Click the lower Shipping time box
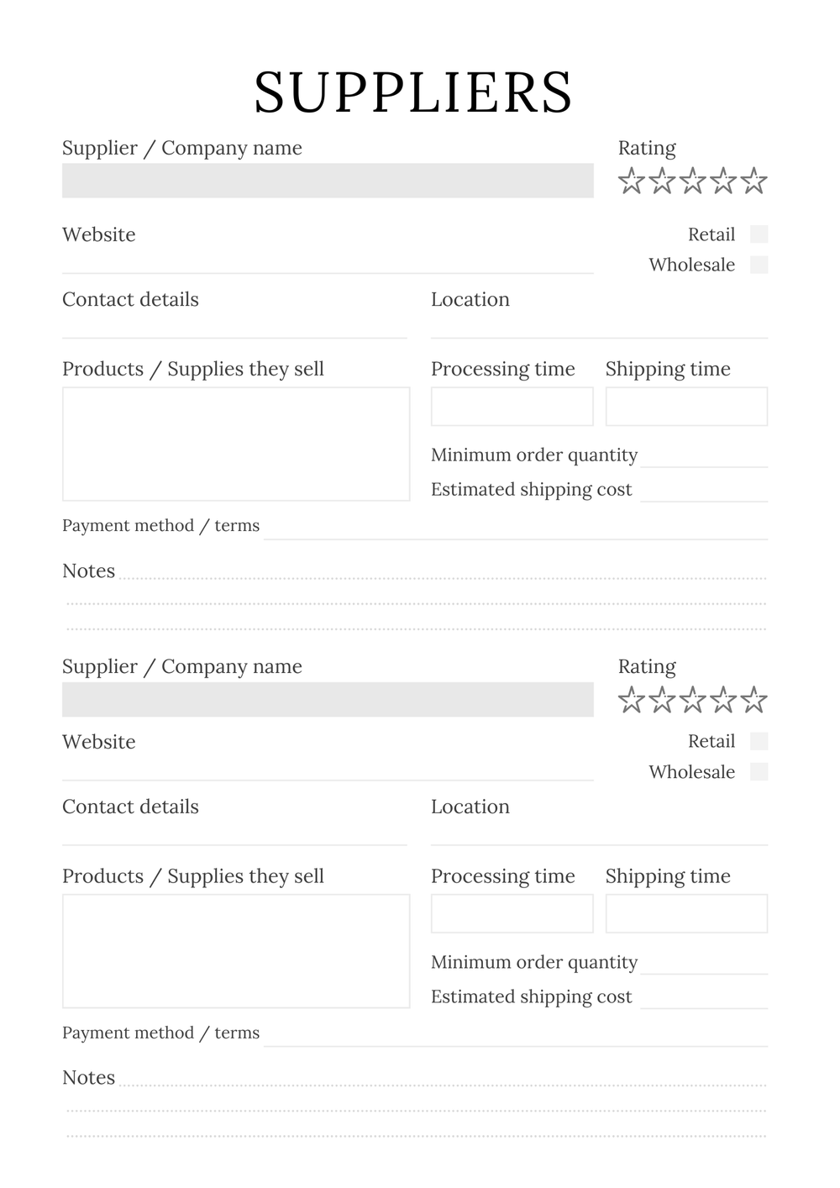Image resolution: width=840 pixels, height=1188 pixels. [686, 913]
